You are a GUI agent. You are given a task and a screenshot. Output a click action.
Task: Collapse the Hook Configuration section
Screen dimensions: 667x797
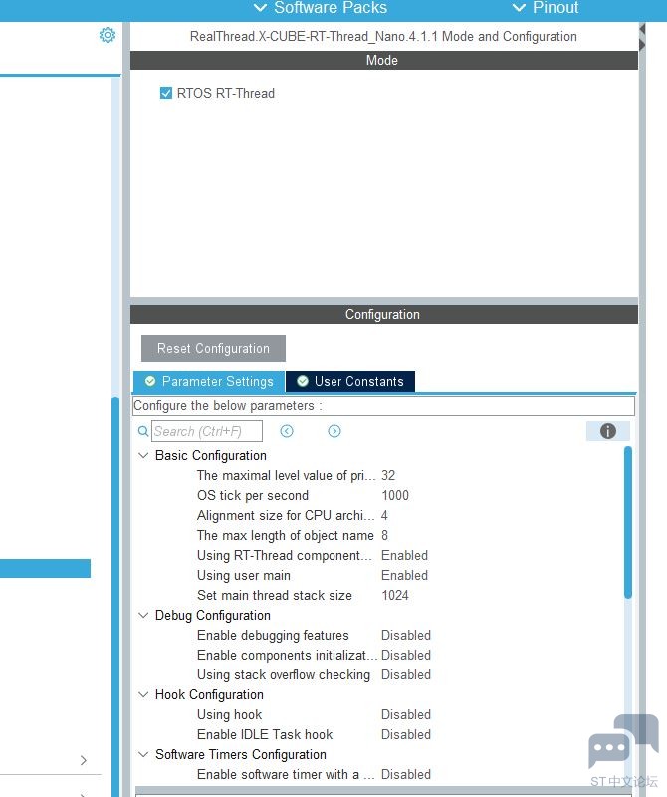click(143, 694)
